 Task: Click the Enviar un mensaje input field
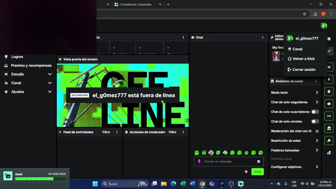tap(229, 161)
